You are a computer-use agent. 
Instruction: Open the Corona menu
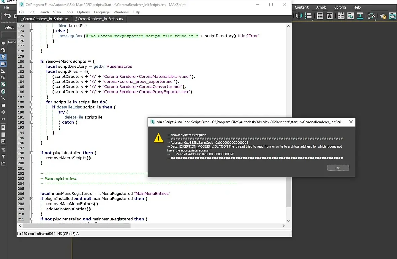point(340,7)
